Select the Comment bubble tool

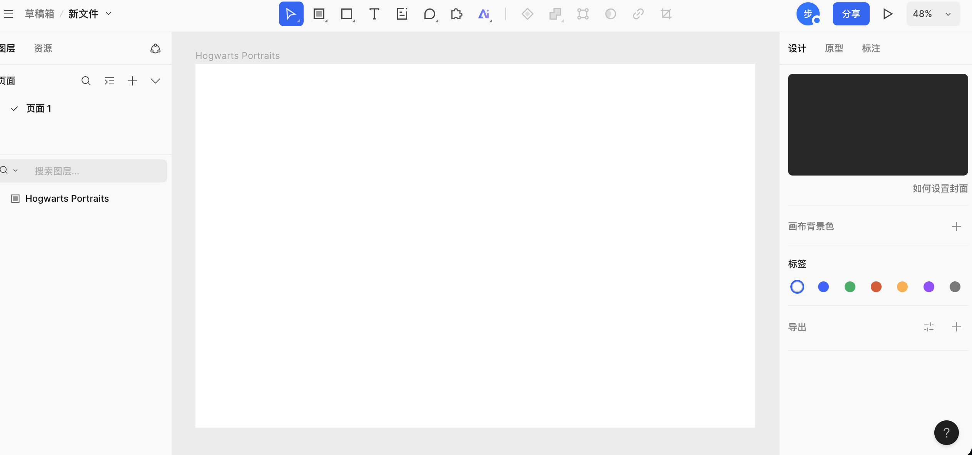(x=429, y=14)
